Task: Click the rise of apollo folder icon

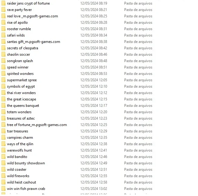Action: click(3, 23)
